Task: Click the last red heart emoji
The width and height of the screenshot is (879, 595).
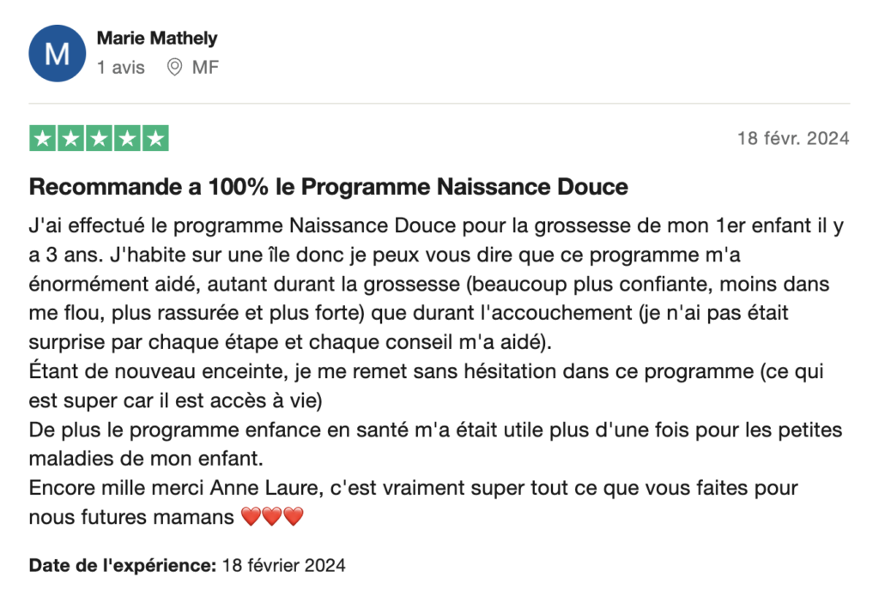Action: coord(294,516)
